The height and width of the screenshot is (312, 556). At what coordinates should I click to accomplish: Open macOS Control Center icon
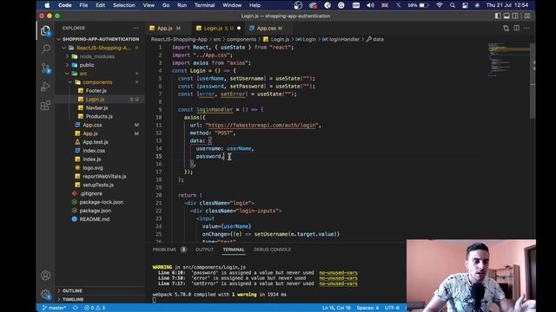tap(466, 5)
